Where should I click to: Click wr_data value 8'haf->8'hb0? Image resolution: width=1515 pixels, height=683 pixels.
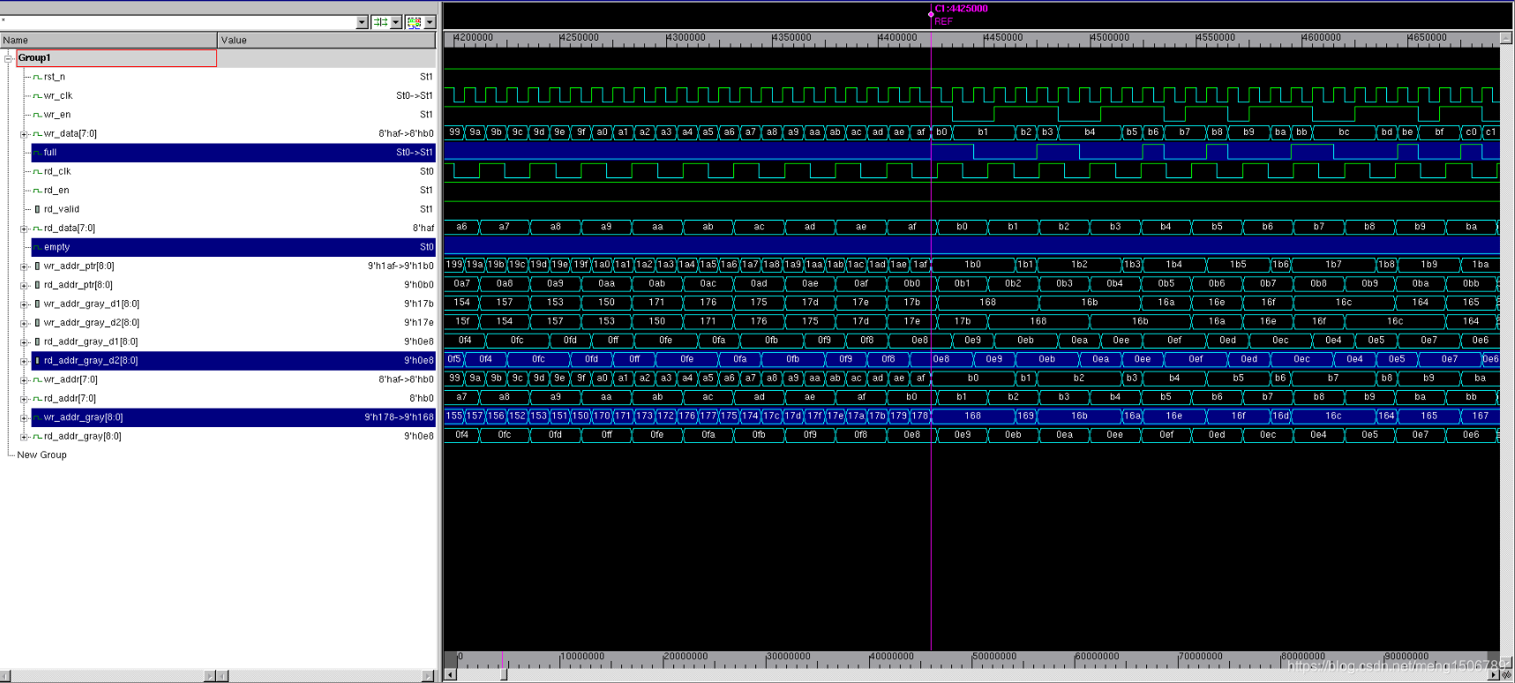click(406, 134)
